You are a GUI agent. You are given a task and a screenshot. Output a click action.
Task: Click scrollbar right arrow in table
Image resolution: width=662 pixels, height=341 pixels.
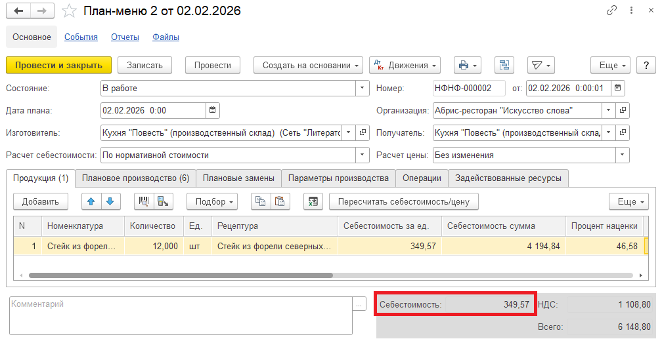coord(641,275)
